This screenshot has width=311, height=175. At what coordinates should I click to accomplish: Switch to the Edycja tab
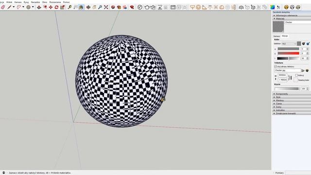tap(285, 36)
